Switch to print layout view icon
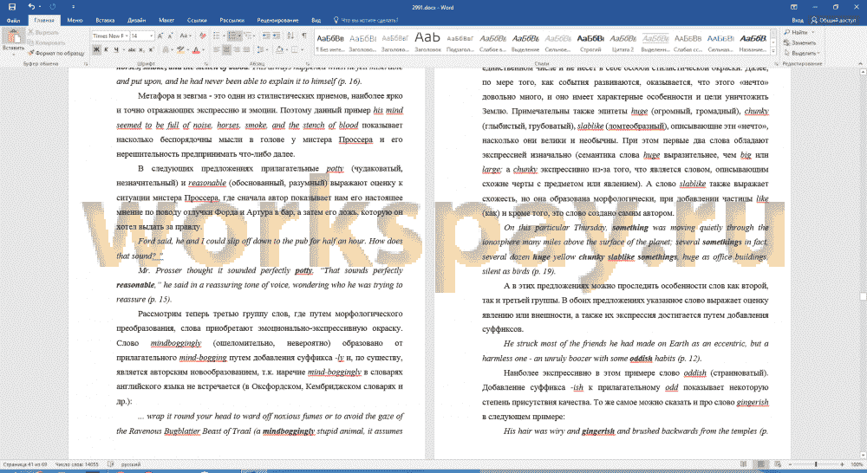867x473 pixels. (761, 464)
